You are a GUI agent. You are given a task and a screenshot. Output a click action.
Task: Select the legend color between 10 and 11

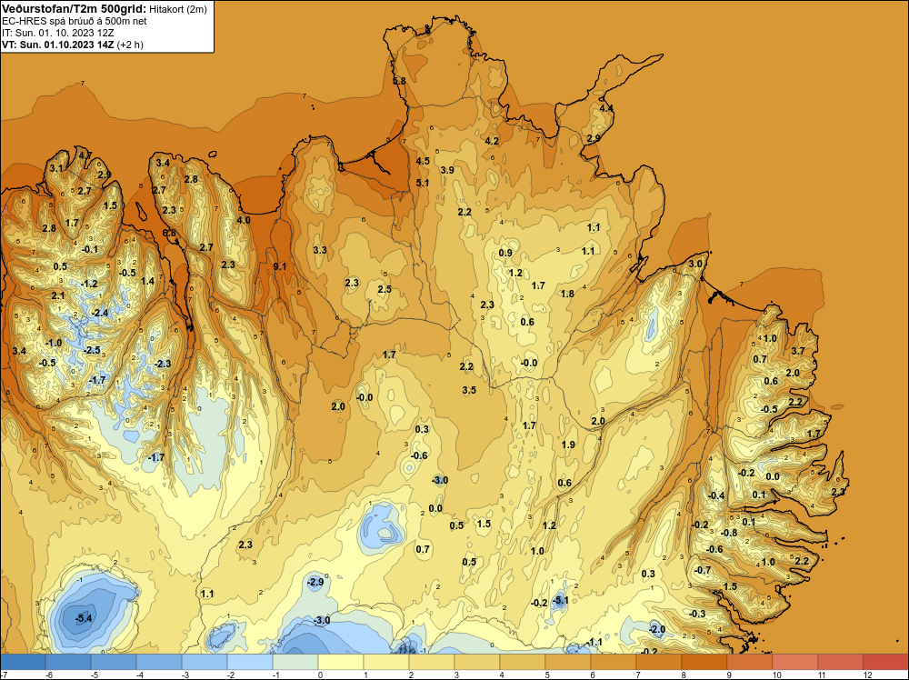pos(795,662)
